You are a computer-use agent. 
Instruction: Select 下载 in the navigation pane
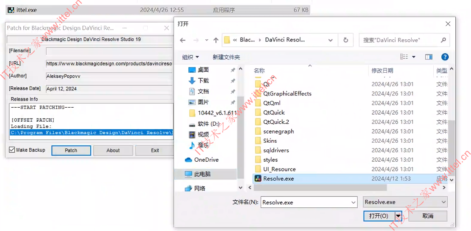point(204,81)
